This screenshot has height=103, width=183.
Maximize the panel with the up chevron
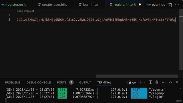[170, 82]
